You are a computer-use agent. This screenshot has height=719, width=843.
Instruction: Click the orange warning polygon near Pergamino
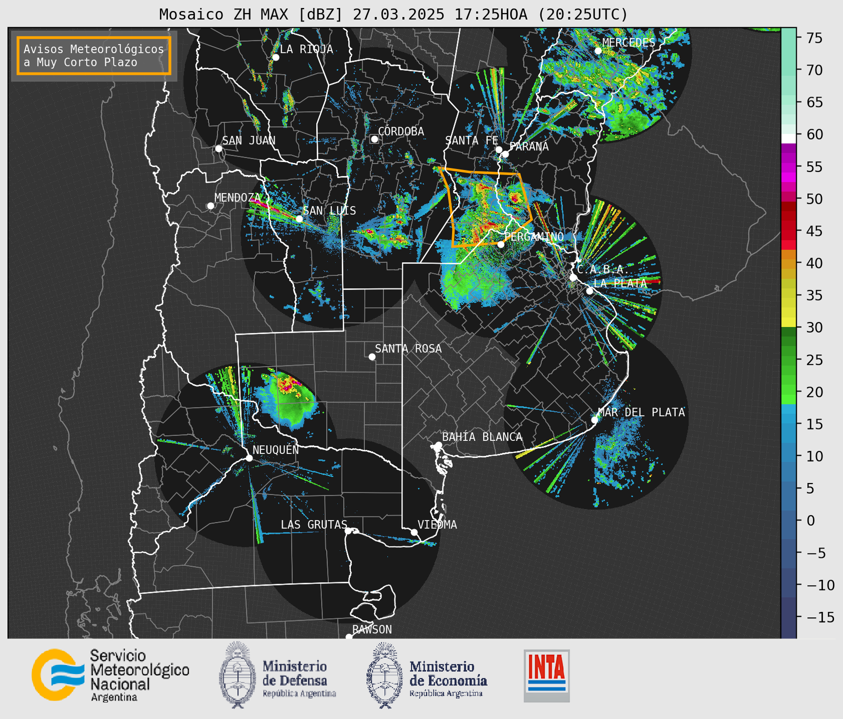[x=486, y=207]
